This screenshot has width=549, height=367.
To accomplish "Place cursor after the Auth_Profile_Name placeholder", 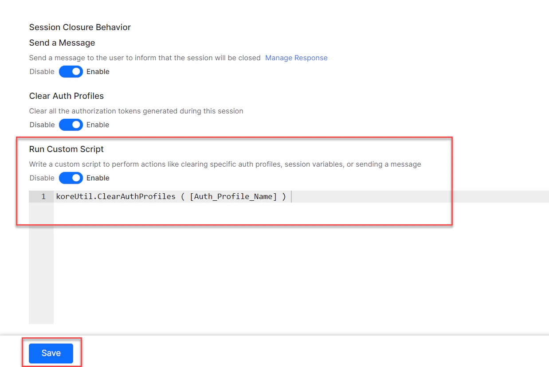I will [x=291, y=196].
